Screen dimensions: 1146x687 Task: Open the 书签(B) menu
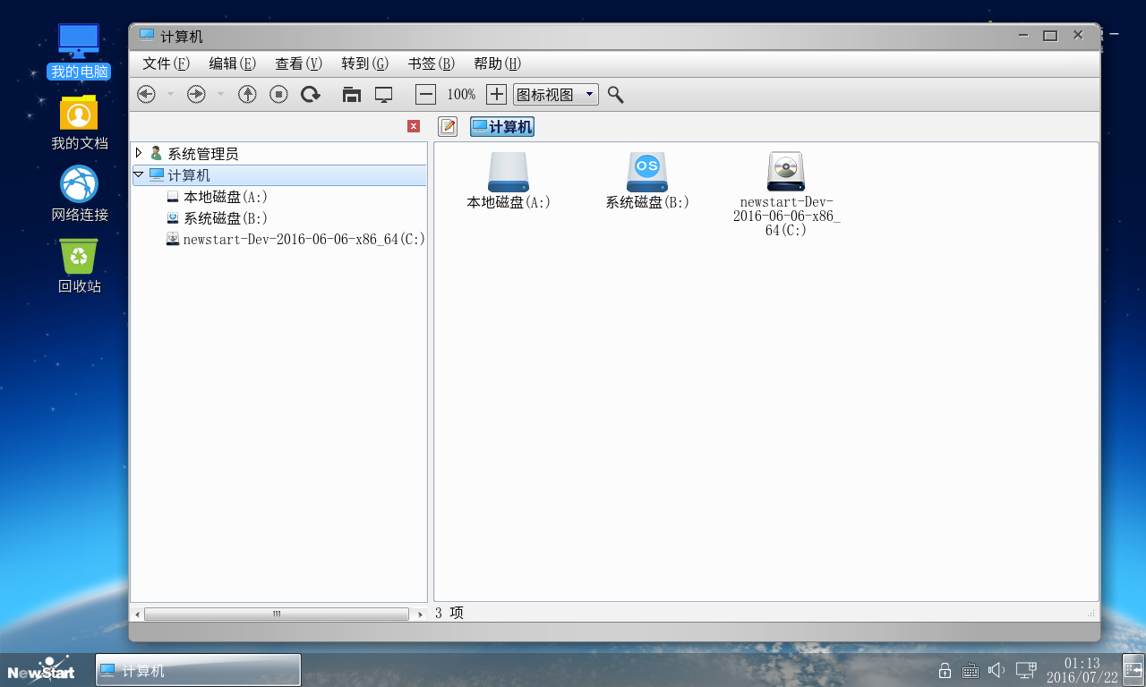click(431, 64)
